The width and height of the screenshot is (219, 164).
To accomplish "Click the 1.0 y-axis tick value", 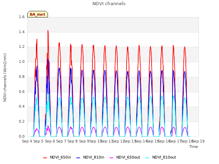I will coord(22,61).
